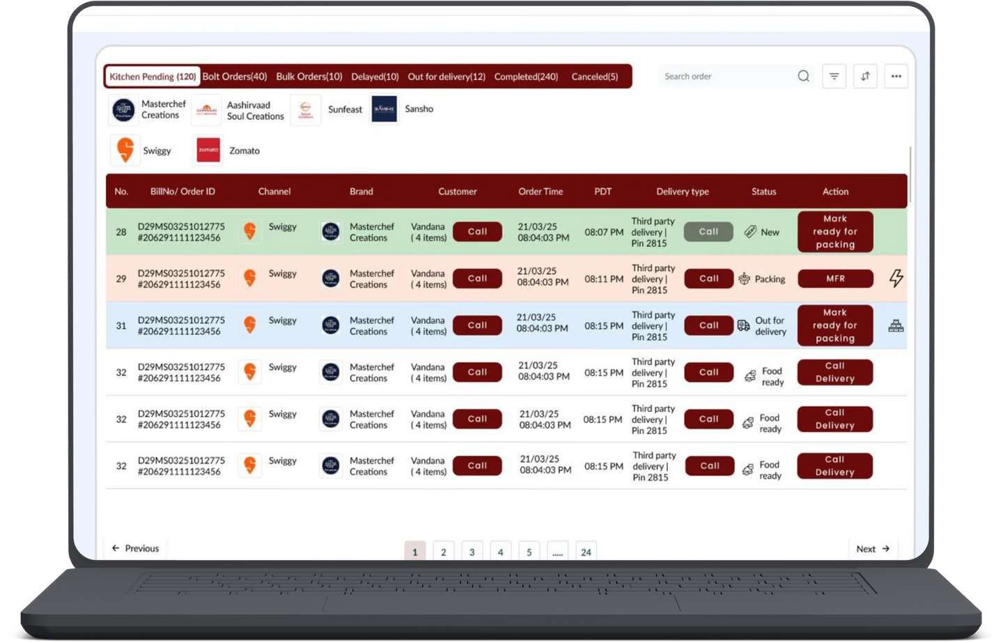
Task: Select the Delayed(10) tab
Action: click(375, 77)
